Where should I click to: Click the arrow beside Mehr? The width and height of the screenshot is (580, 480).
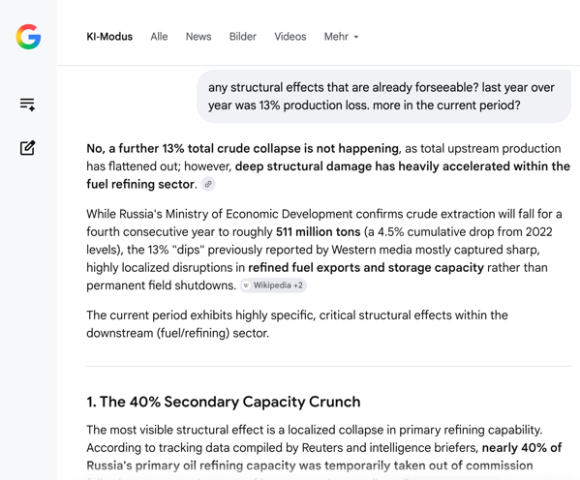(356, 37)
